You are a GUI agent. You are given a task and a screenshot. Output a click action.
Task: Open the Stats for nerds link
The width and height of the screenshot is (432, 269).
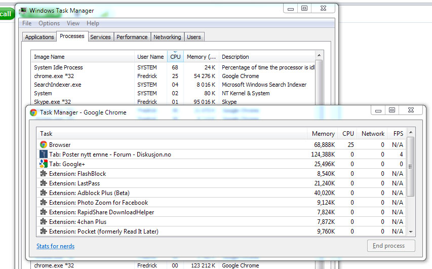point(55,246)
